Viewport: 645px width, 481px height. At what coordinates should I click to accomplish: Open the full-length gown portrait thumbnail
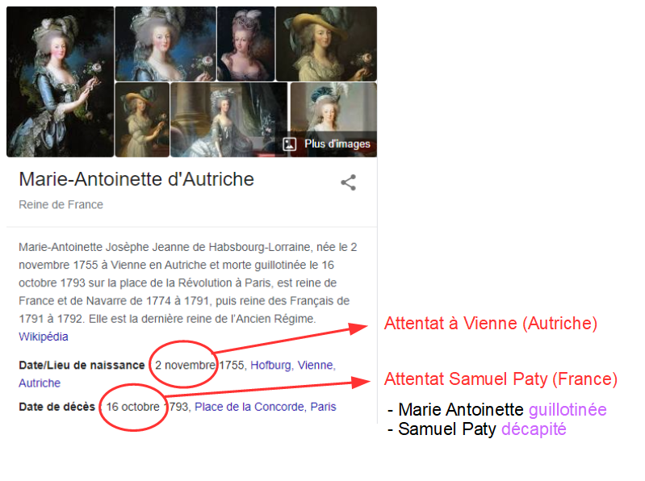[x=229, y=119]
